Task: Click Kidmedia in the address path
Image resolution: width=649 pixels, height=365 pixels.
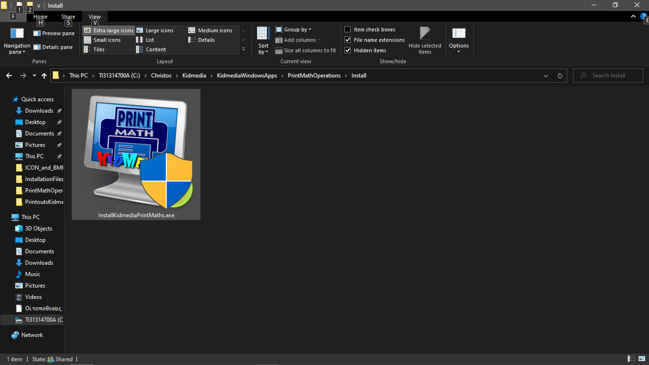Action: 194,76
